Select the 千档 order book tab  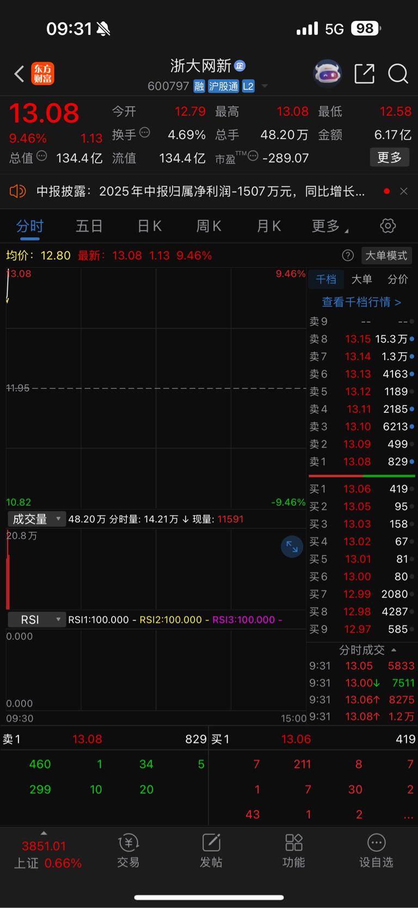326,279
